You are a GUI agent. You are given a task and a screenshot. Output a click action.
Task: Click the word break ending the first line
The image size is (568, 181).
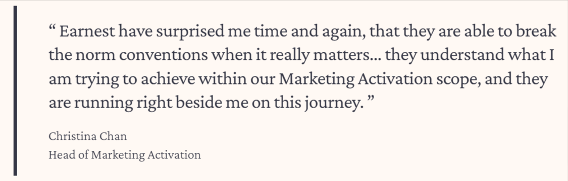click(x=536, y=32)
